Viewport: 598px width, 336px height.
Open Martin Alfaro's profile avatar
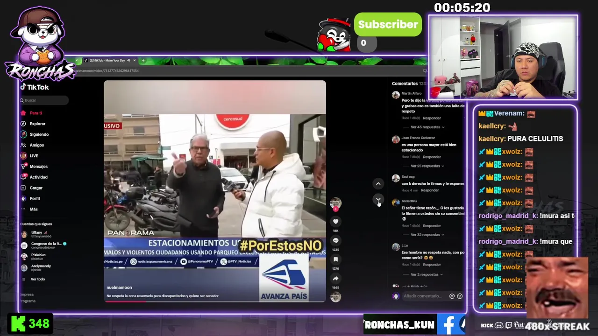[396, 95]
